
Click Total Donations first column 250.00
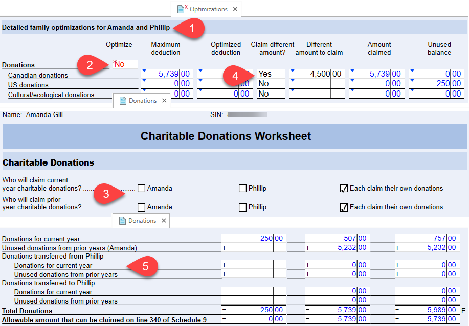click(254, 310)
